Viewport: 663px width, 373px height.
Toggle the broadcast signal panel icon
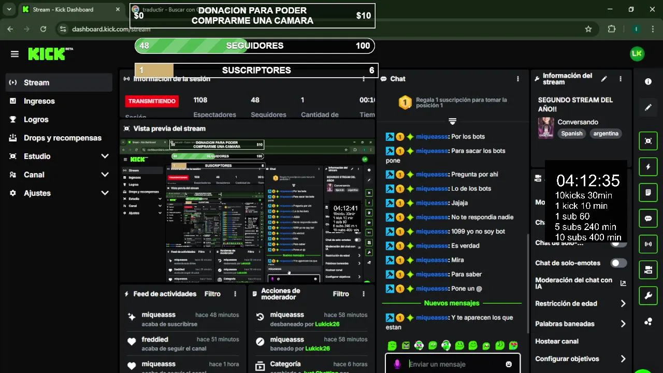click(648, 244)
